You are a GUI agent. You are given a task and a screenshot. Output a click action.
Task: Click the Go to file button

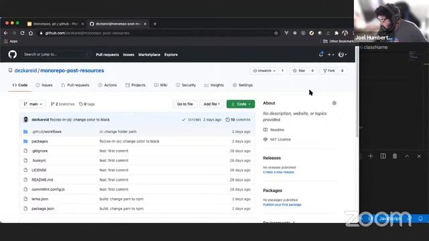[x=185, y=104]
